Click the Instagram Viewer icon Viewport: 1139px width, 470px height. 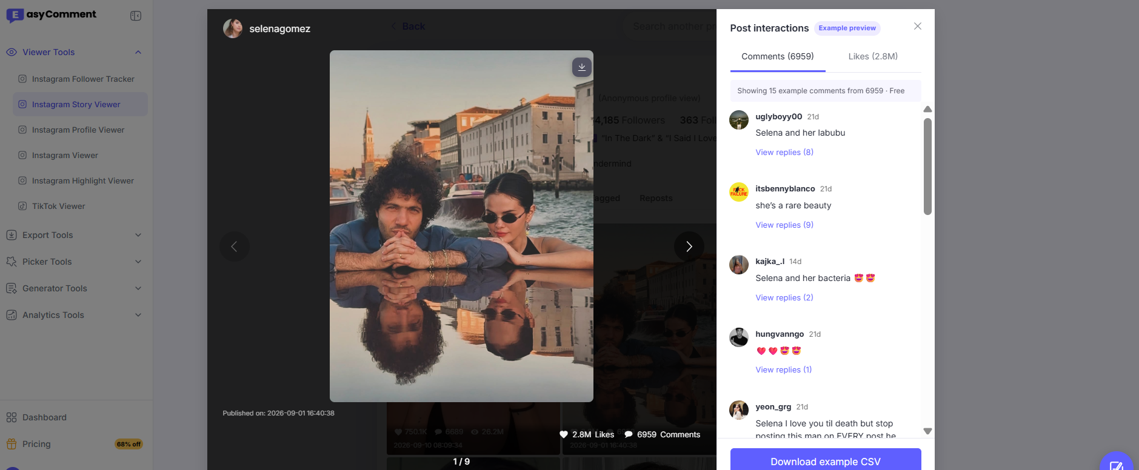(x=22, y=155)
